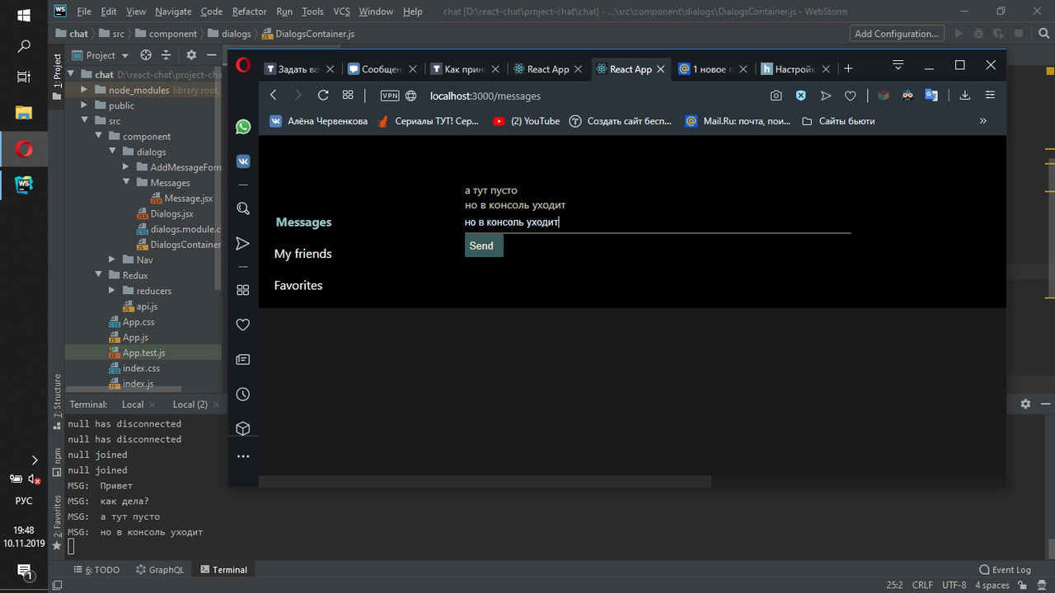The image size is (1055, 593).
Task: Focus the message input field
Action: coord(658,222)
